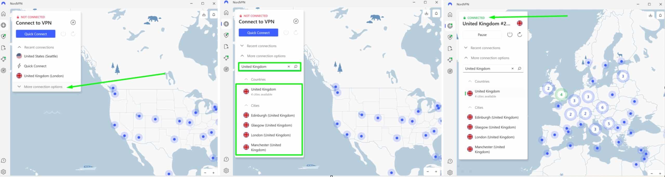Select Glasgow (United Kingdom) in middle window

[x=269, y=125]
